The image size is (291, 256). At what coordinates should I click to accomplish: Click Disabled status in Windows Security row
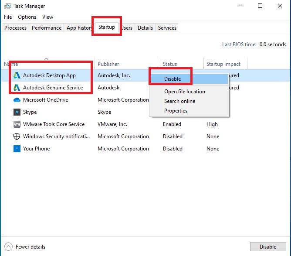click(173, 137)
